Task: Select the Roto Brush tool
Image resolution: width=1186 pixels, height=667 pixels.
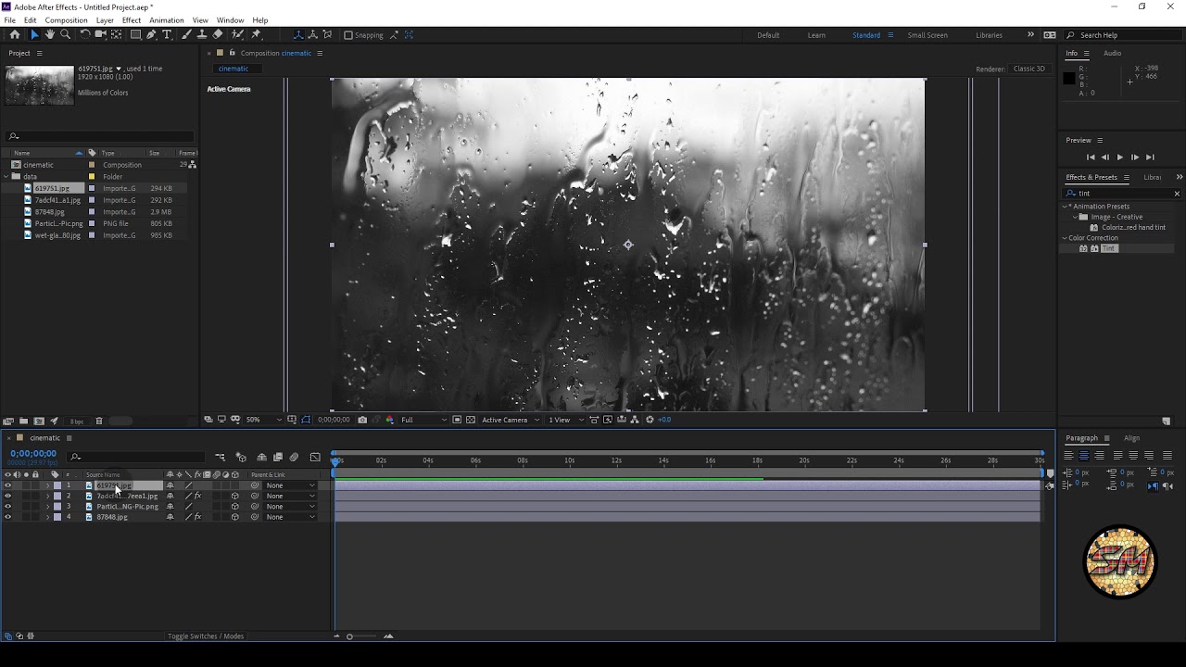Action: (238, 35)
